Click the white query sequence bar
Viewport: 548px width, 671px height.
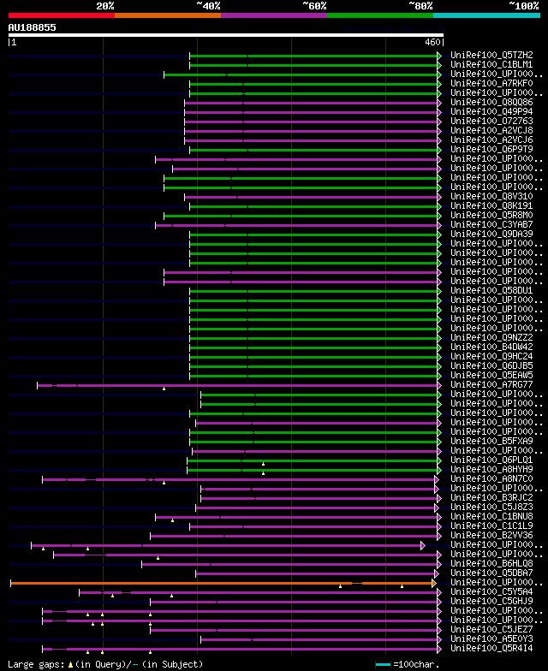point(226,35)
